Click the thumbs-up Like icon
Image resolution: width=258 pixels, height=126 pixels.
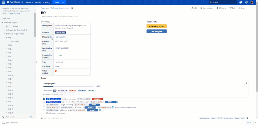pyautogui.click(x=42, y=118)
